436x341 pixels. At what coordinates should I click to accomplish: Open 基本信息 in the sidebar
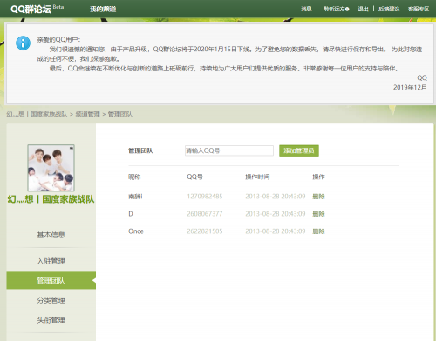pos(51,235)
